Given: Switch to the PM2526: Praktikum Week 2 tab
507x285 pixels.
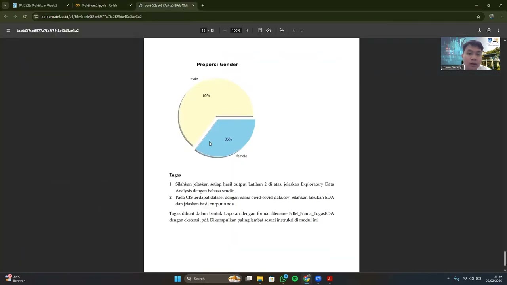Looking at the screenshot, I should (x=40, y=6).
